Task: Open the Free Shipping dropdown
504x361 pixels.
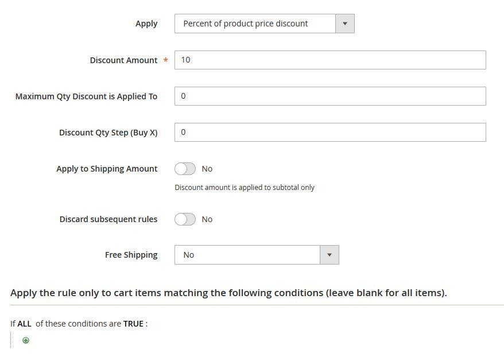Action: [257, 255]
